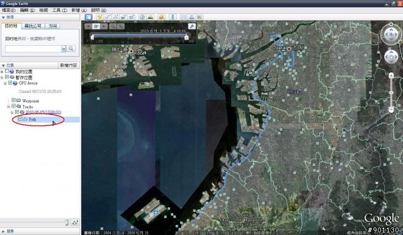Open the 編輯 menu
The image size is (403, 235).
[x=27, y=10]
